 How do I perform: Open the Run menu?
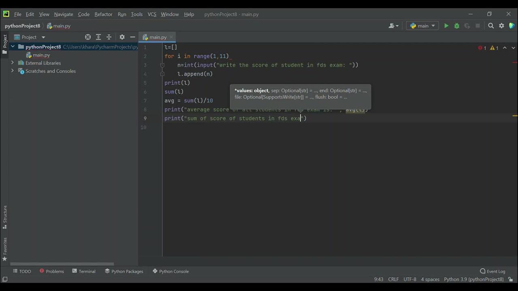coord(122,14)
